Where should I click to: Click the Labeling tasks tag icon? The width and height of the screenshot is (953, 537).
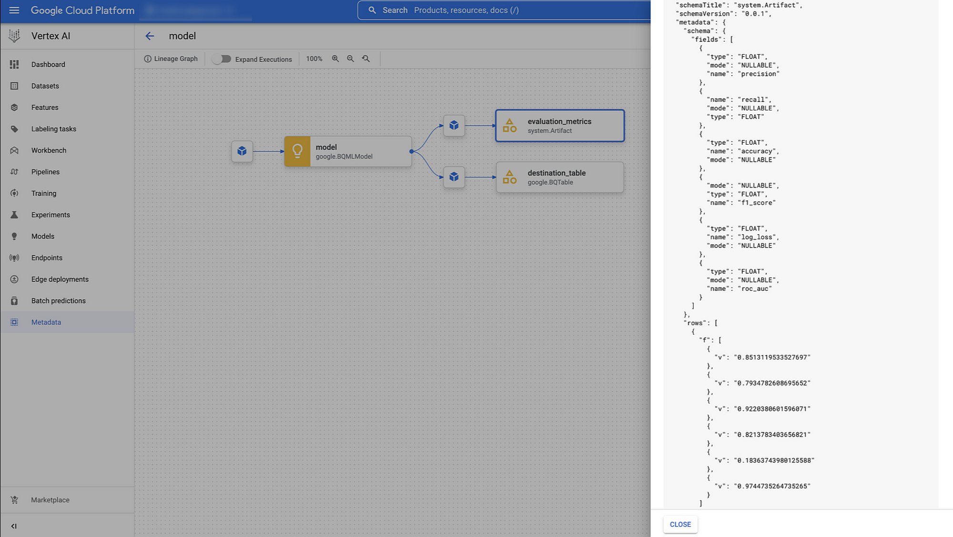pos(14,129)
